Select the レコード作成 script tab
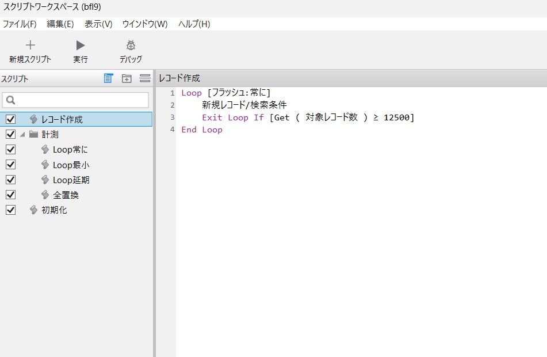Viewport: 547px width, 357px height. (x=179, y=78)
